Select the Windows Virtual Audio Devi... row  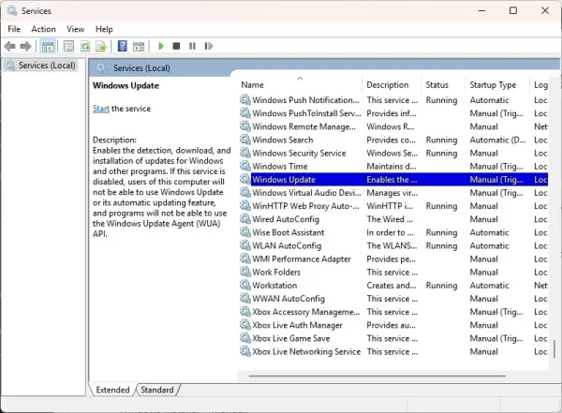coord(393,193)
